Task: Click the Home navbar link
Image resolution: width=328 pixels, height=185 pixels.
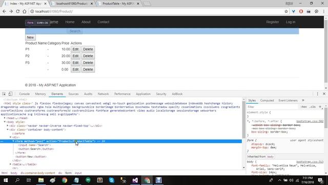Action: coord(70,22)
